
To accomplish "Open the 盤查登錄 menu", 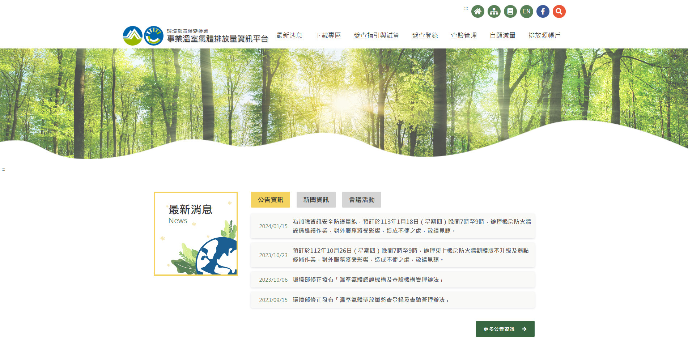I will coord(425,35).
